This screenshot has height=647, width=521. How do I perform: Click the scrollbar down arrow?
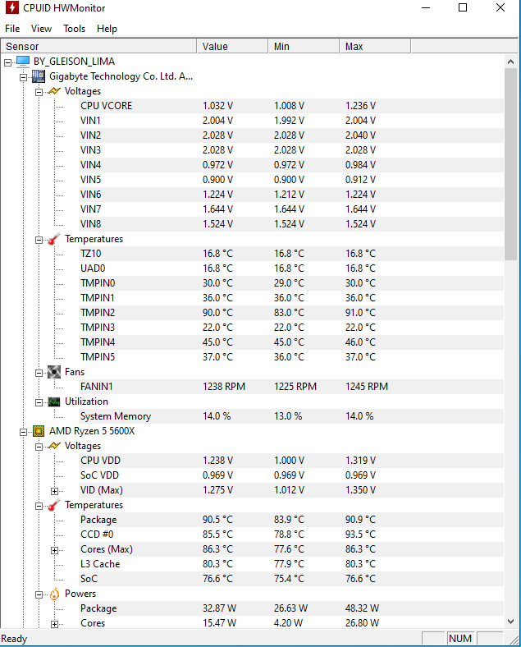510,622
